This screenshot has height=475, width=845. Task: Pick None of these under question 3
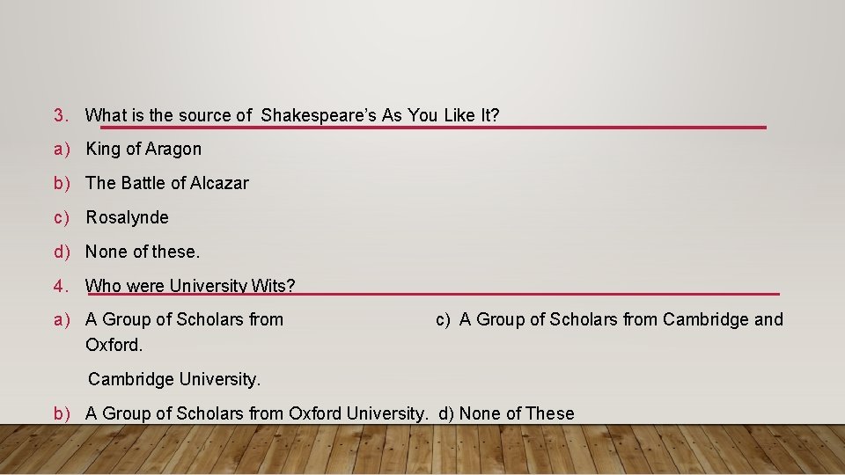coord(143,252)
